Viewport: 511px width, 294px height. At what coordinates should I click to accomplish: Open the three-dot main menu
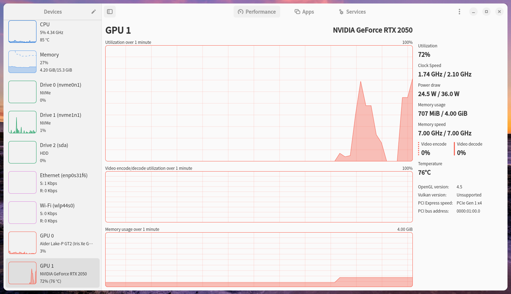coord(459,12)
